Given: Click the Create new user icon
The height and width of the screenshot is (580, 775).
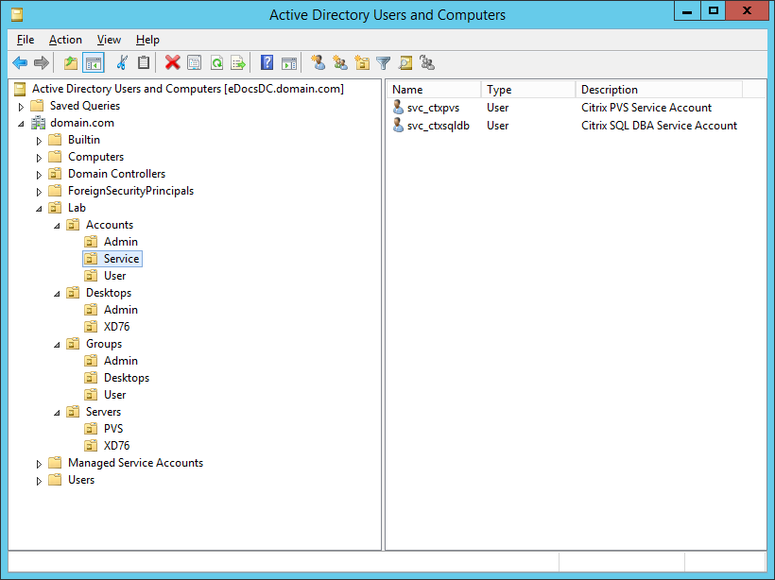Looking at the screenshot, I should [318, 63].
